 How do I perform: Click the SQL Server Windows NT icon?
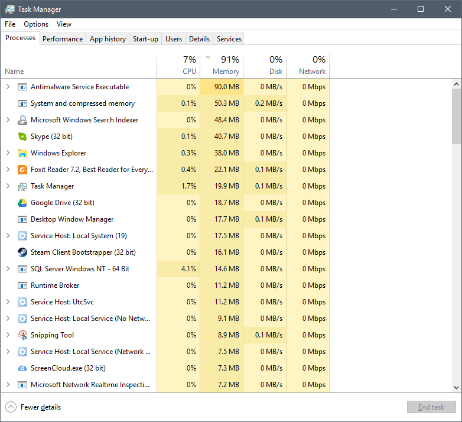(22, 269)
